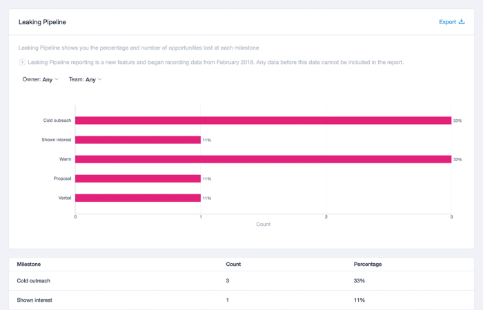Click the Shown interest bar in chart
The height and width of the screenshot is (310, 483).
pos(138,140)
